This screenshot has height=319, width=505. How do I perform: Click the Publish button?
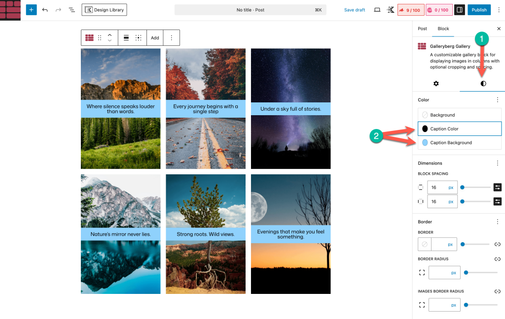click(479, 10)
